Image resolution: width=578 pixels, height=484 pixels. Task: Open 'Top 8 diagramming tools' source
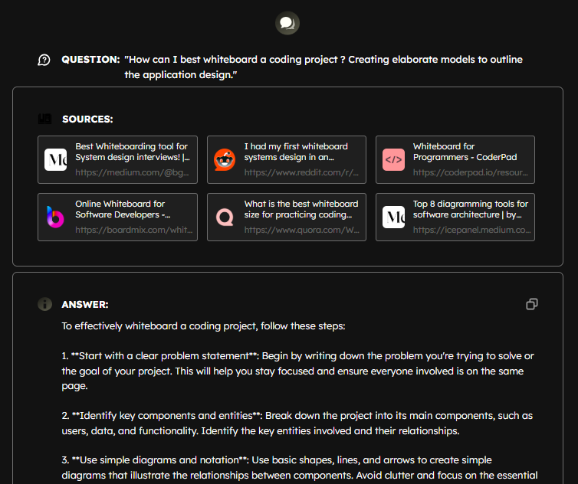point(455,217)
